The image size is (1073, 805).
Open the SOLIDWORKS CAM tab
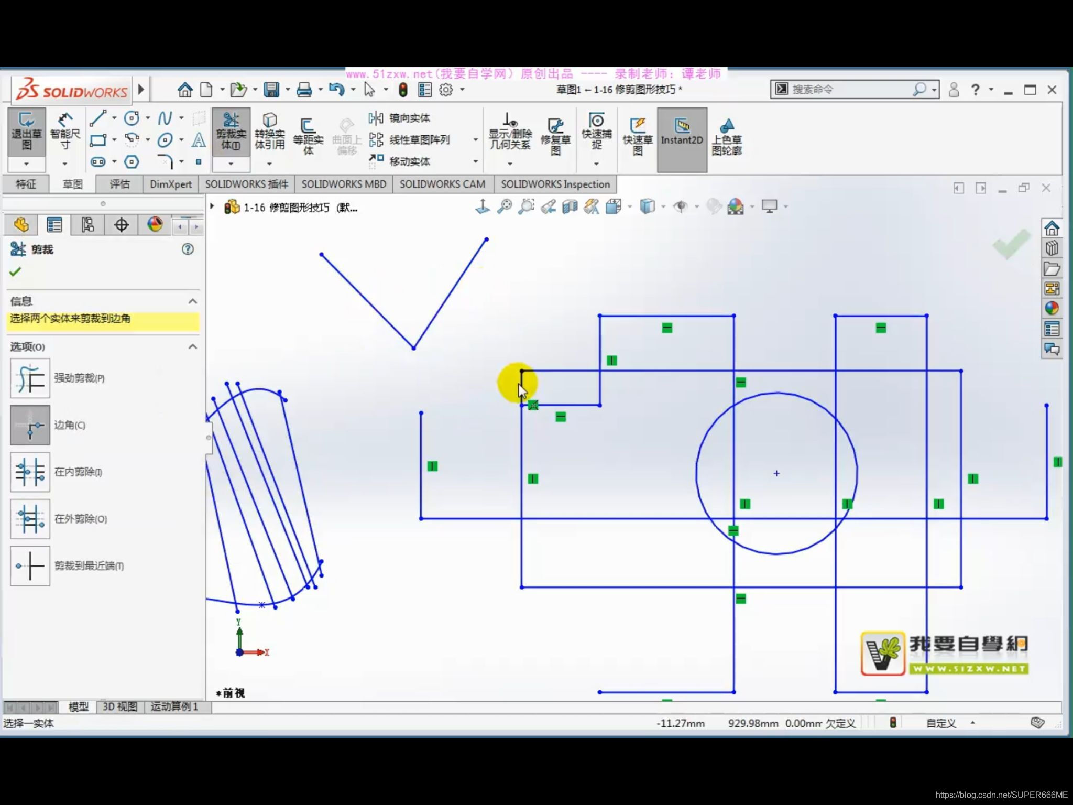pos(442,184)
